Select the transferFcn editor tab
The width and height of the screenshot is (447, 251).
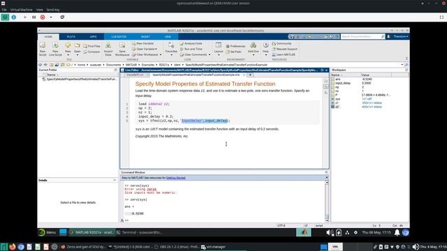[x=135, y=75]
